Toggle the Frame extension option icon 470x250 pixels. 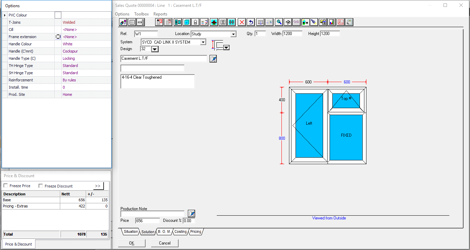58,37
